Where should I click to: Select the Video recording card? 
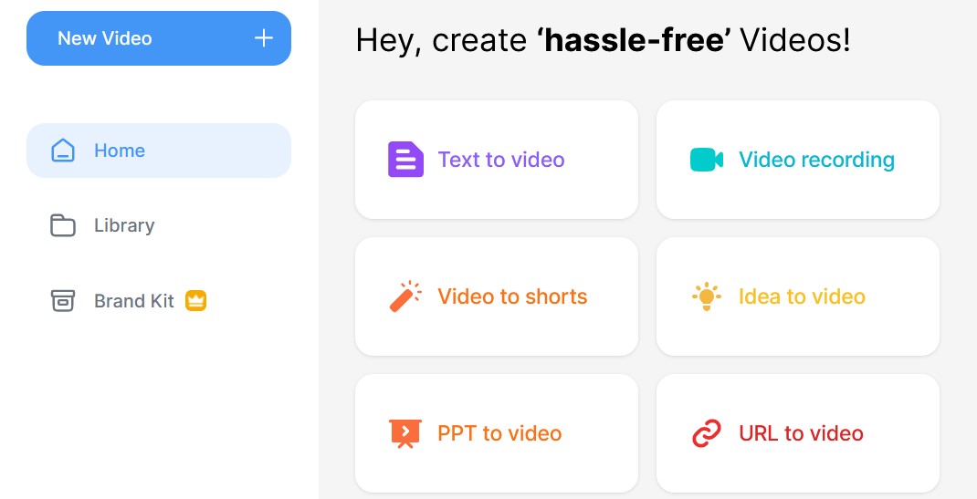pyautogui.click(x=797, y=160)
